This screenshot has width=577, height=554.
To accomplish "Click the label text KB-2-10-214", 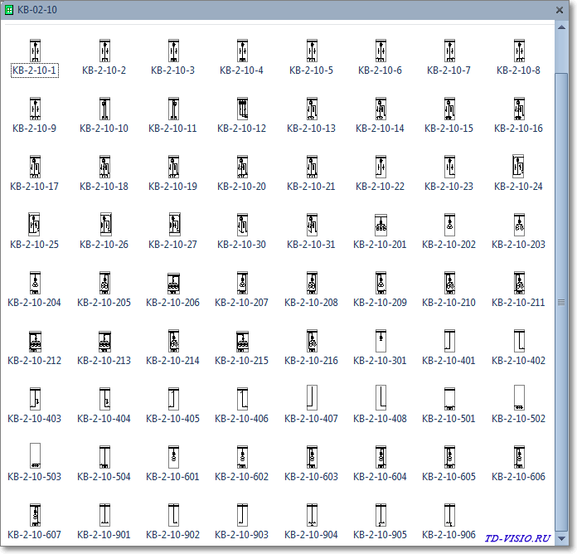I will [x=173, y=361].
